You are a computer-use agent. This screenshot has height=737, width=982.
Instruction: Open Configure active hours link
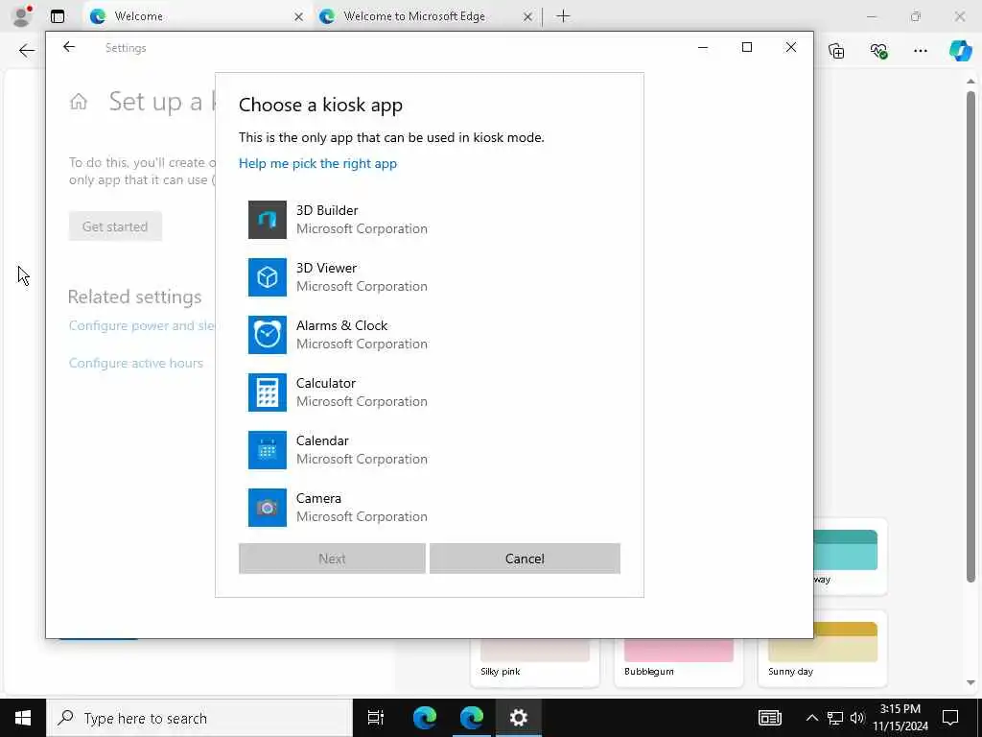tap(136, 363)
